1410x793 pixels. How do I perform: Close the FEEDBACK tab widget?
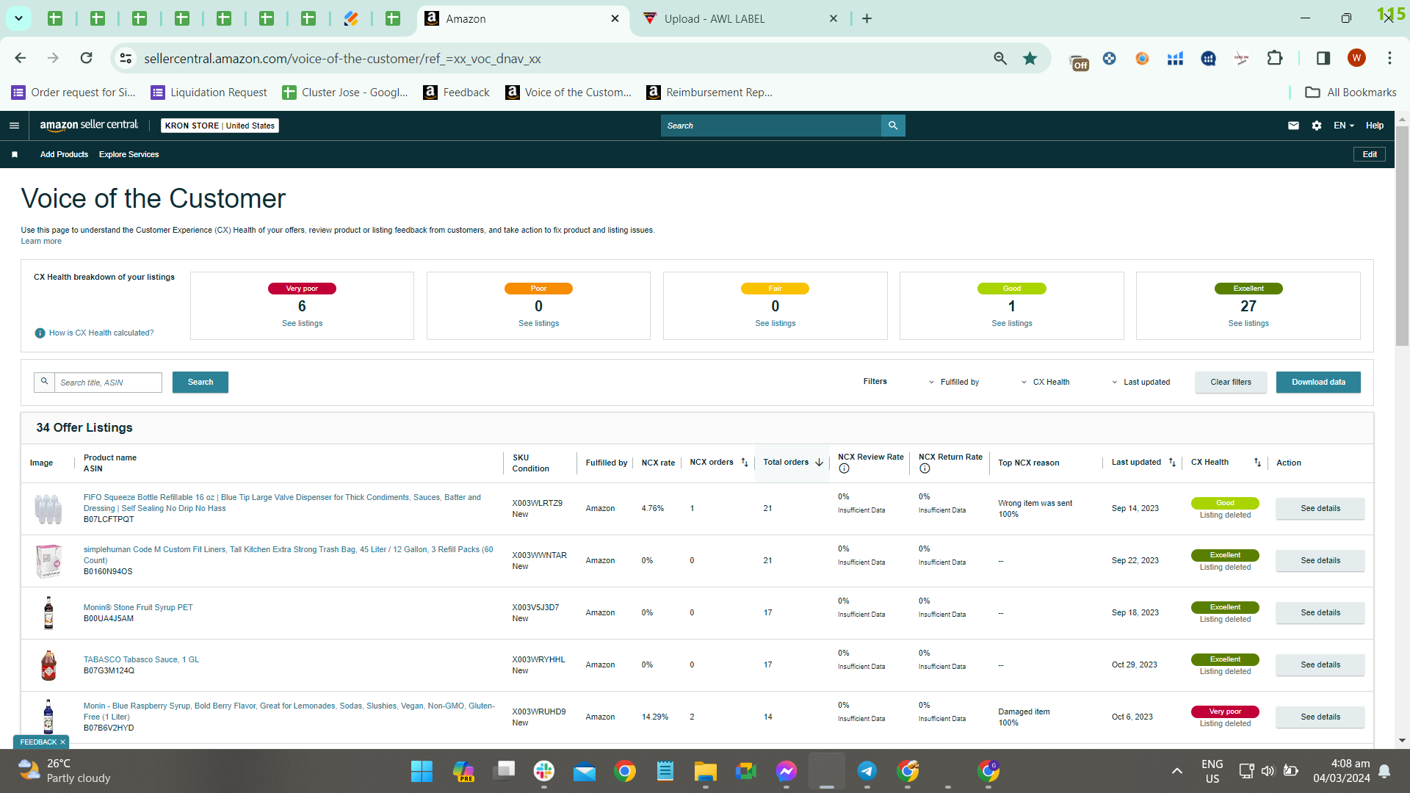pyautogui.click(x=62, y=742)
